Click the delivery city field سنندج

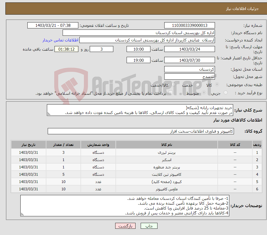tap(189, 77)
